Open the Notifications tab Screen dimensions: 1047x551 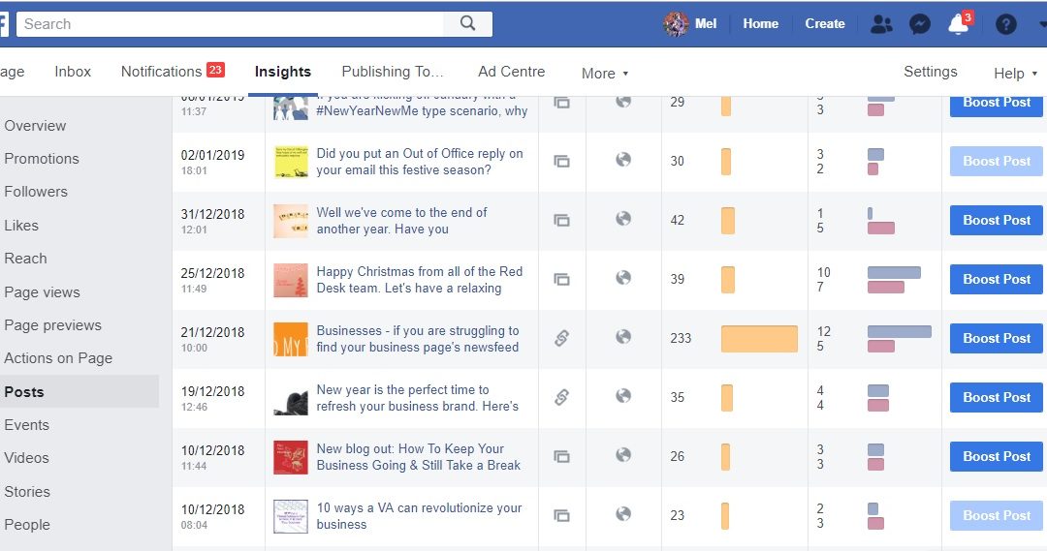tap(162, 72)
